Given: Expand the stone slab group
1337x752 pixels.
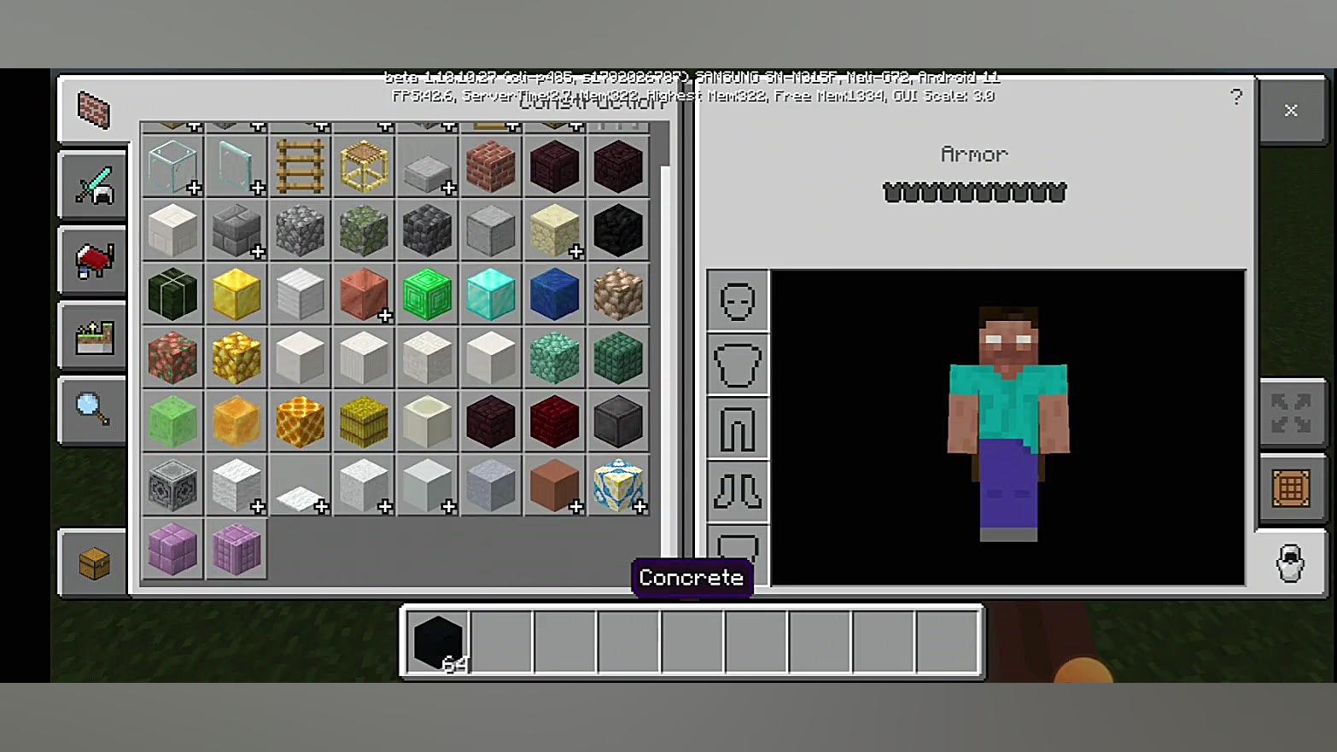Looking at the screenshot, I should click(428, 166).
